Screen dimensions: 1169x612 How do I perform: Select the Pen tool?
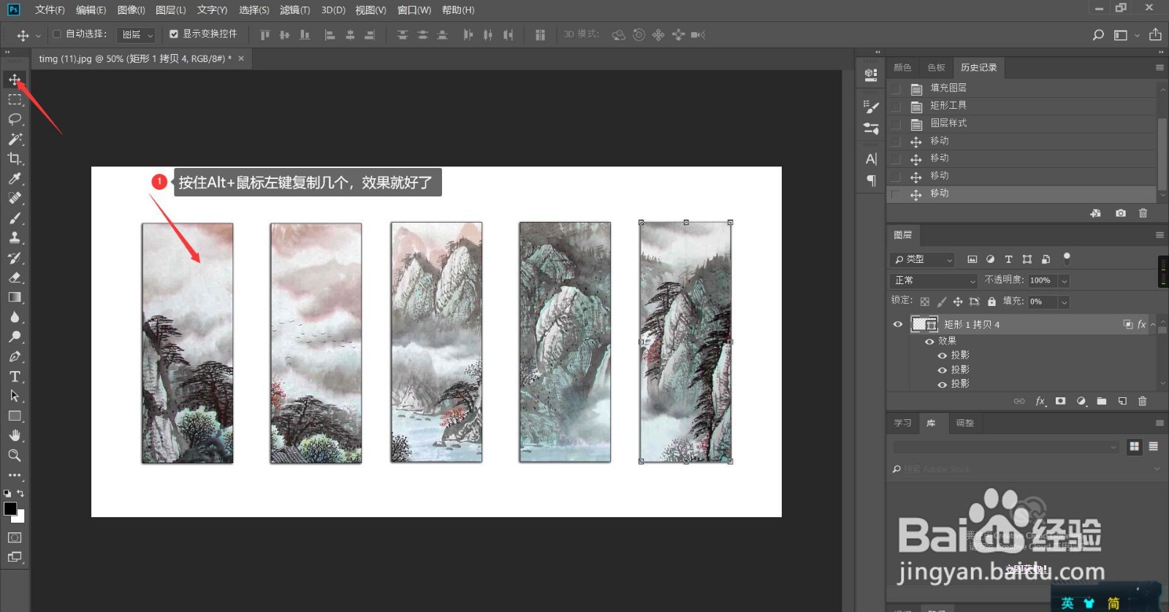(15, 356)
